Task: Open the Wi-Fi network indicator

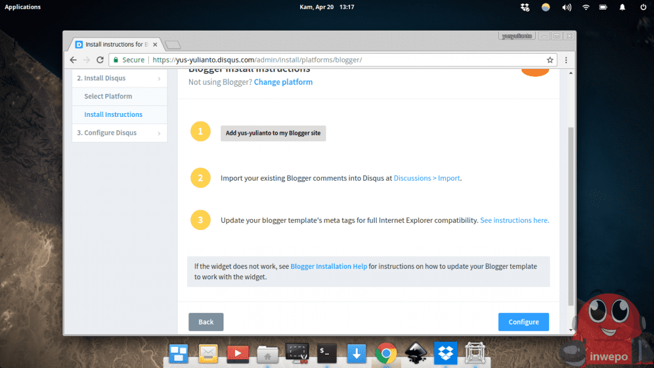Action: point(586,7)
